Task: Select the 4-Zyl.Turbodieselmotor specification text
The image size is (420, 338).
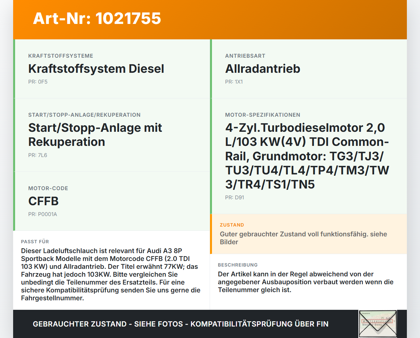Action: coord(307,156)
